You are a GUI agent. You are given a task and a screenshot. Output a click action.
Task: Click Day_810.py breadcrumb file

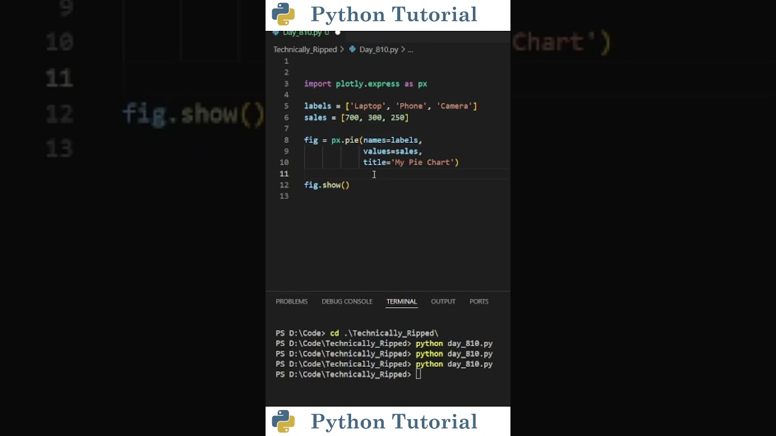click(379, 50)
